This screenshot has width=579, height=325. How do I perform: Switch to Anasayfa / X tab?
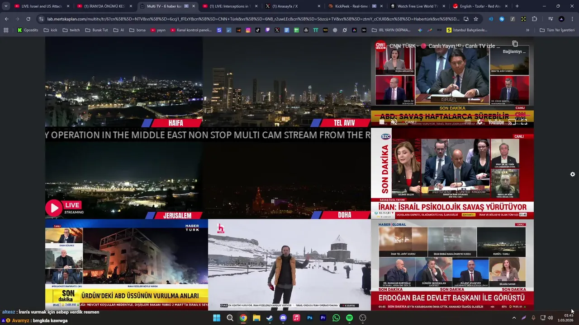pyautogui.click(x=292, y=6)
